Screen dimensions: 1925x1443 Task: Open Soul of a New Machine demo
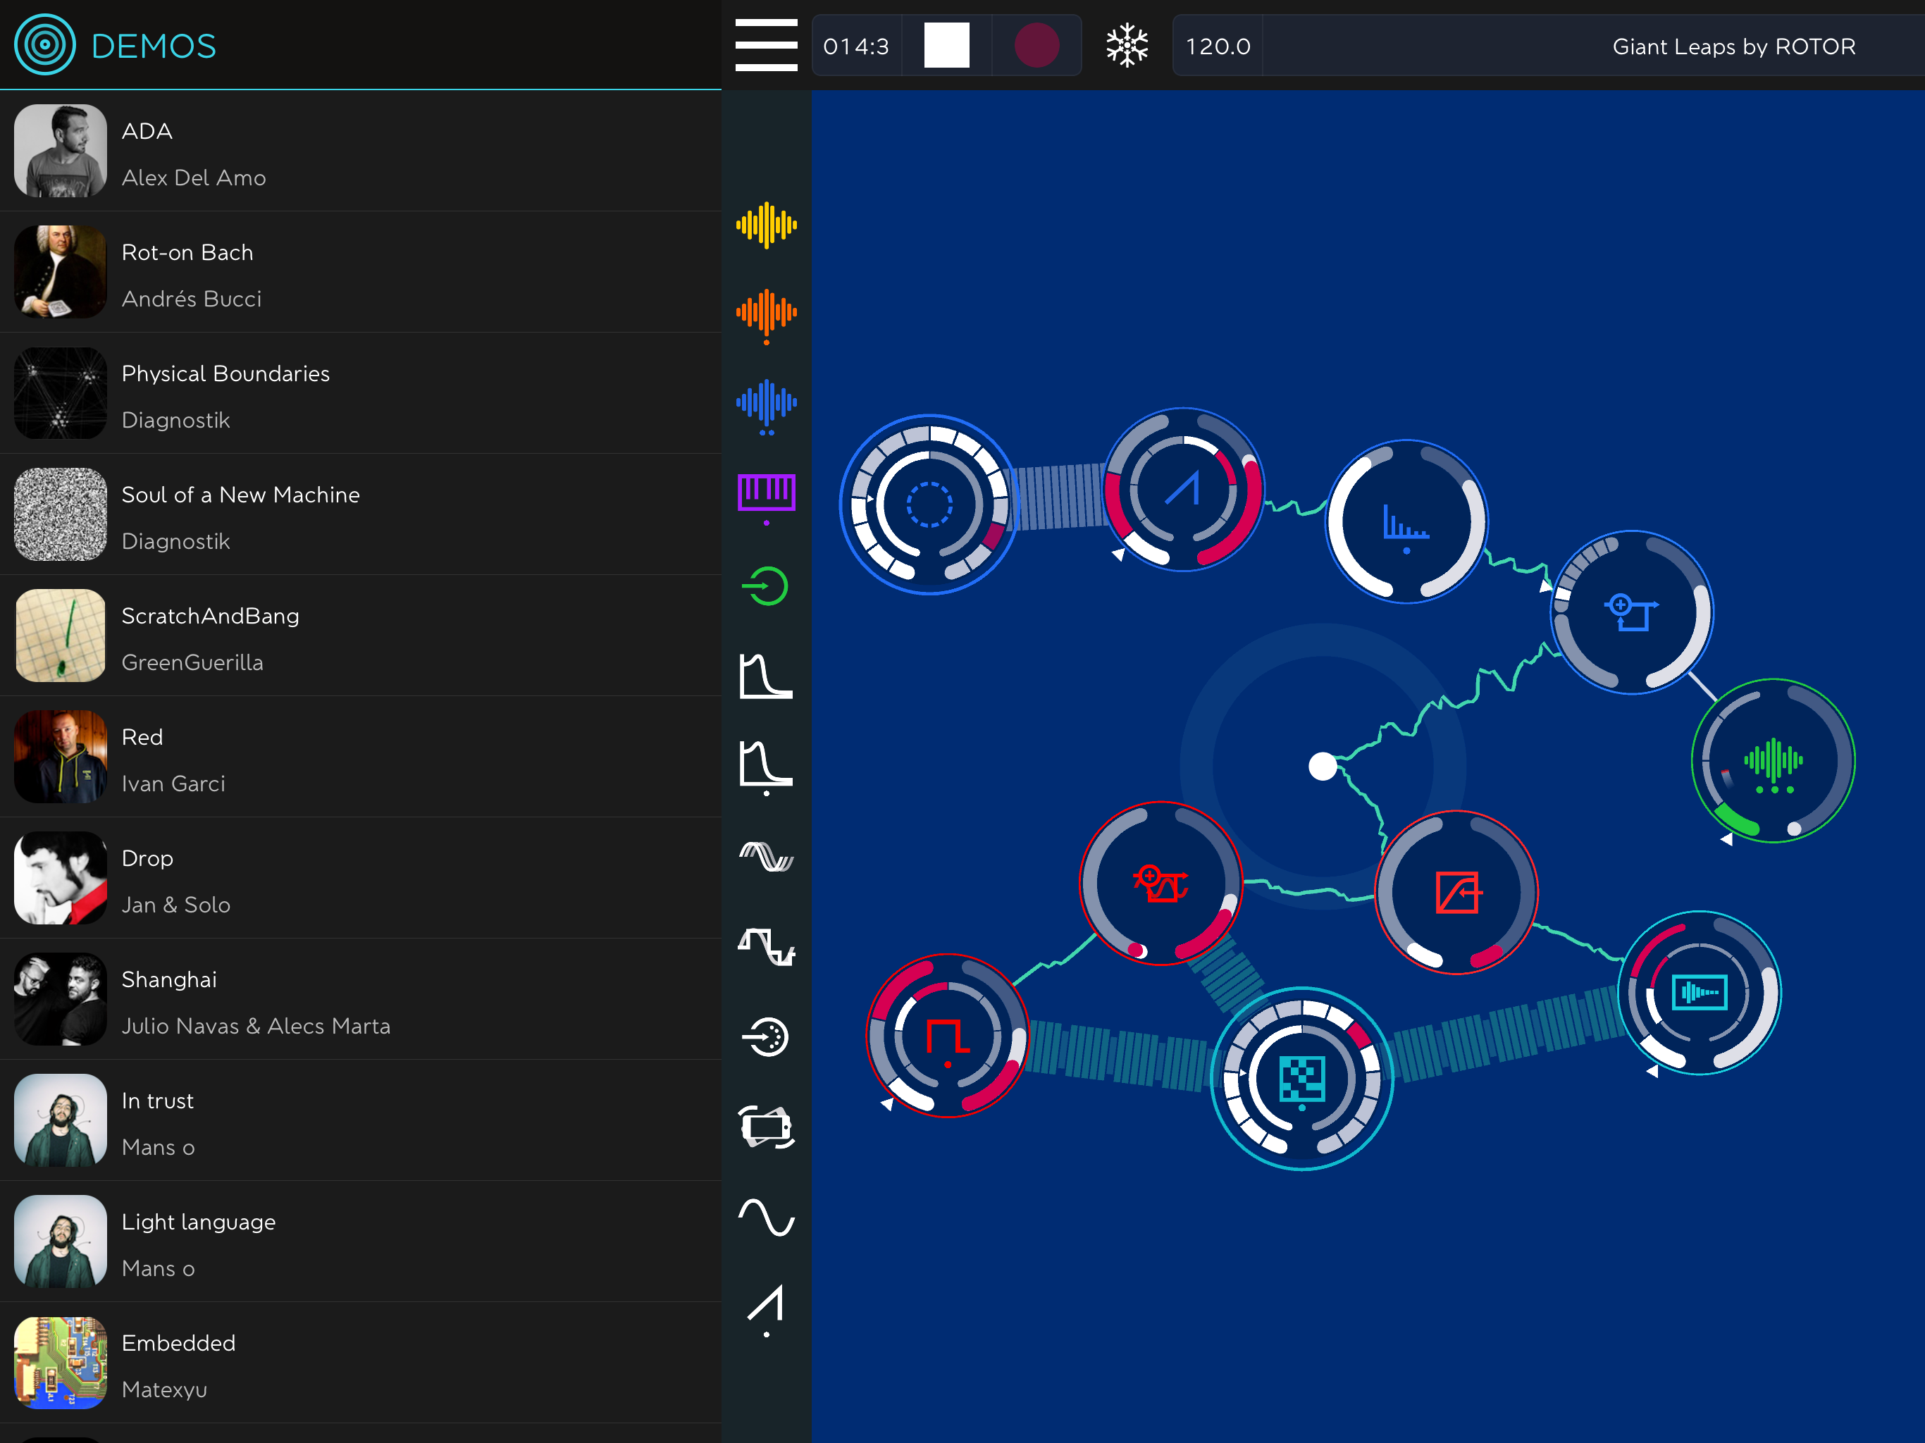(360, 514)
